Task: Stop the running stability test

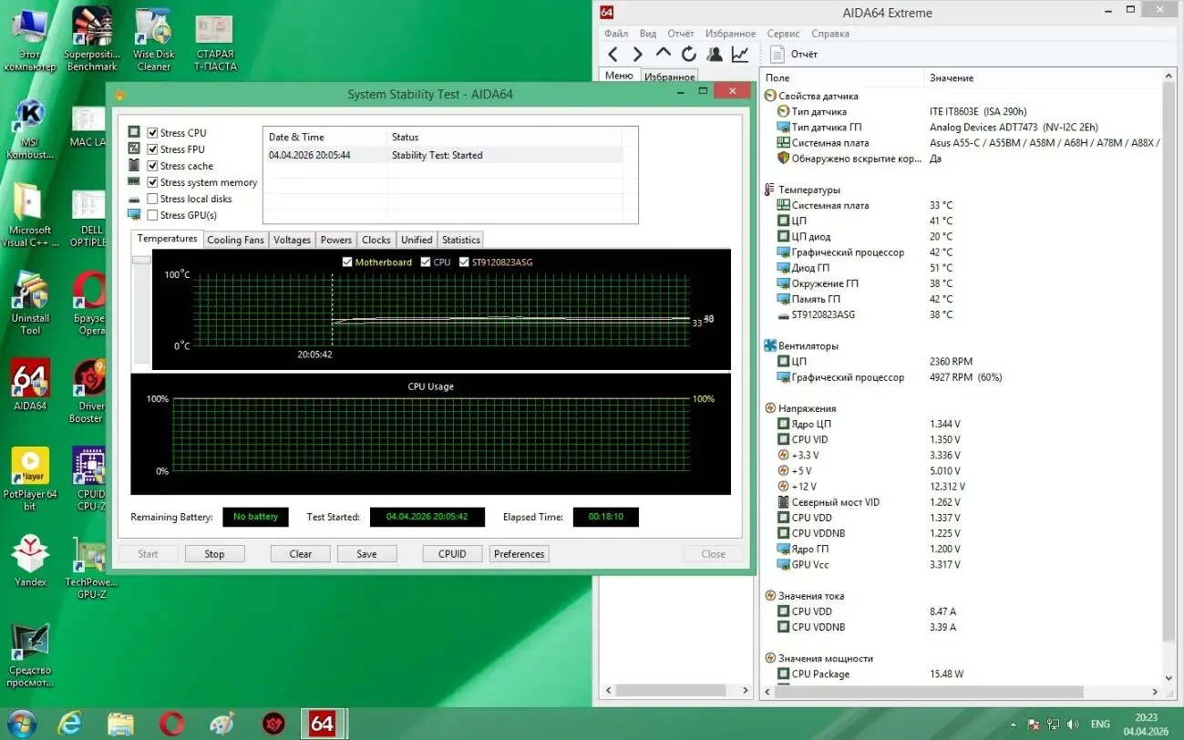Action: pos(214,553)
